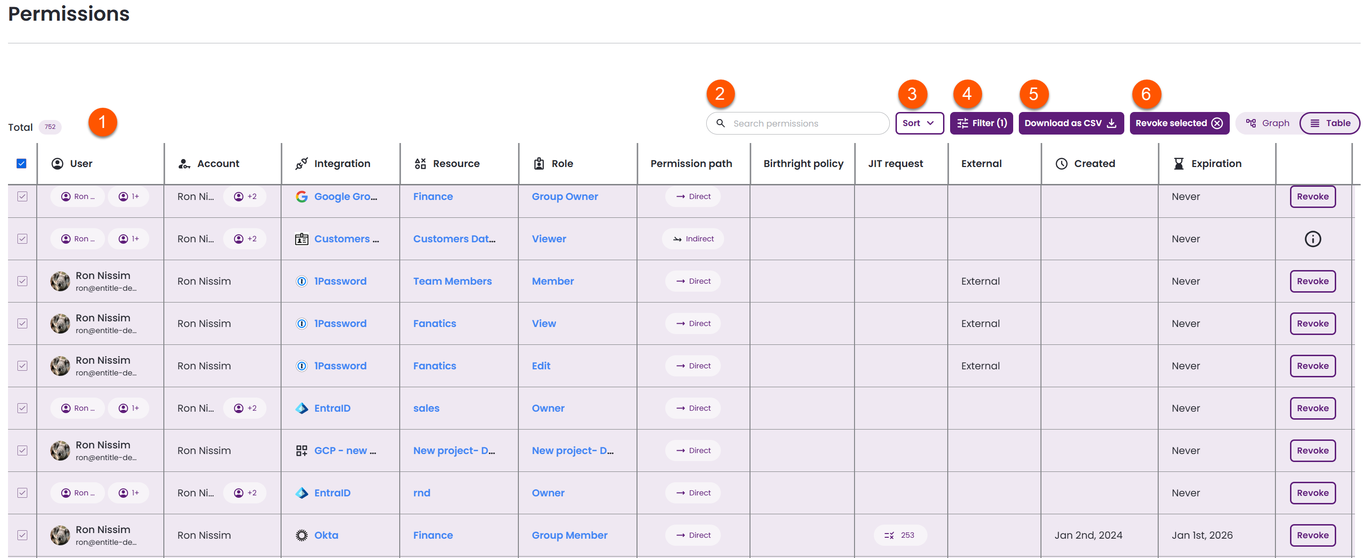This screenshot has height=558, width=1363.
Task: Switch to Table view
Action: [1330, 123]
